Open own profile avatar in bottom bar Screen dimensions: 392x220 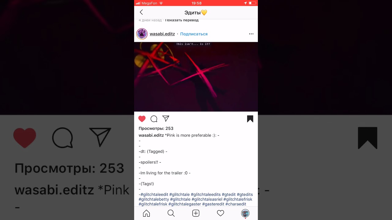(x=245, y=213)
